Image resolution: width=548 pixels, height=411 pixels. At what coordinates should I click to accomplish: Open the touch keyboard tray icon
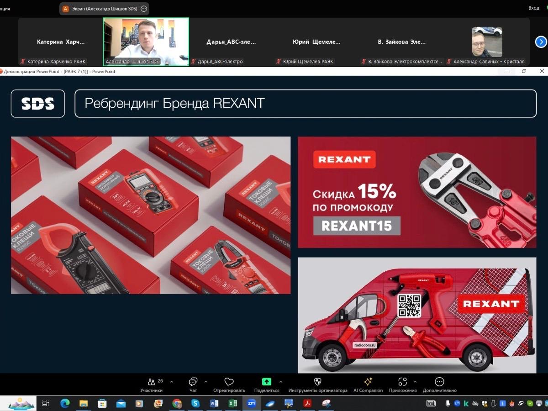[x=431, y=403]
